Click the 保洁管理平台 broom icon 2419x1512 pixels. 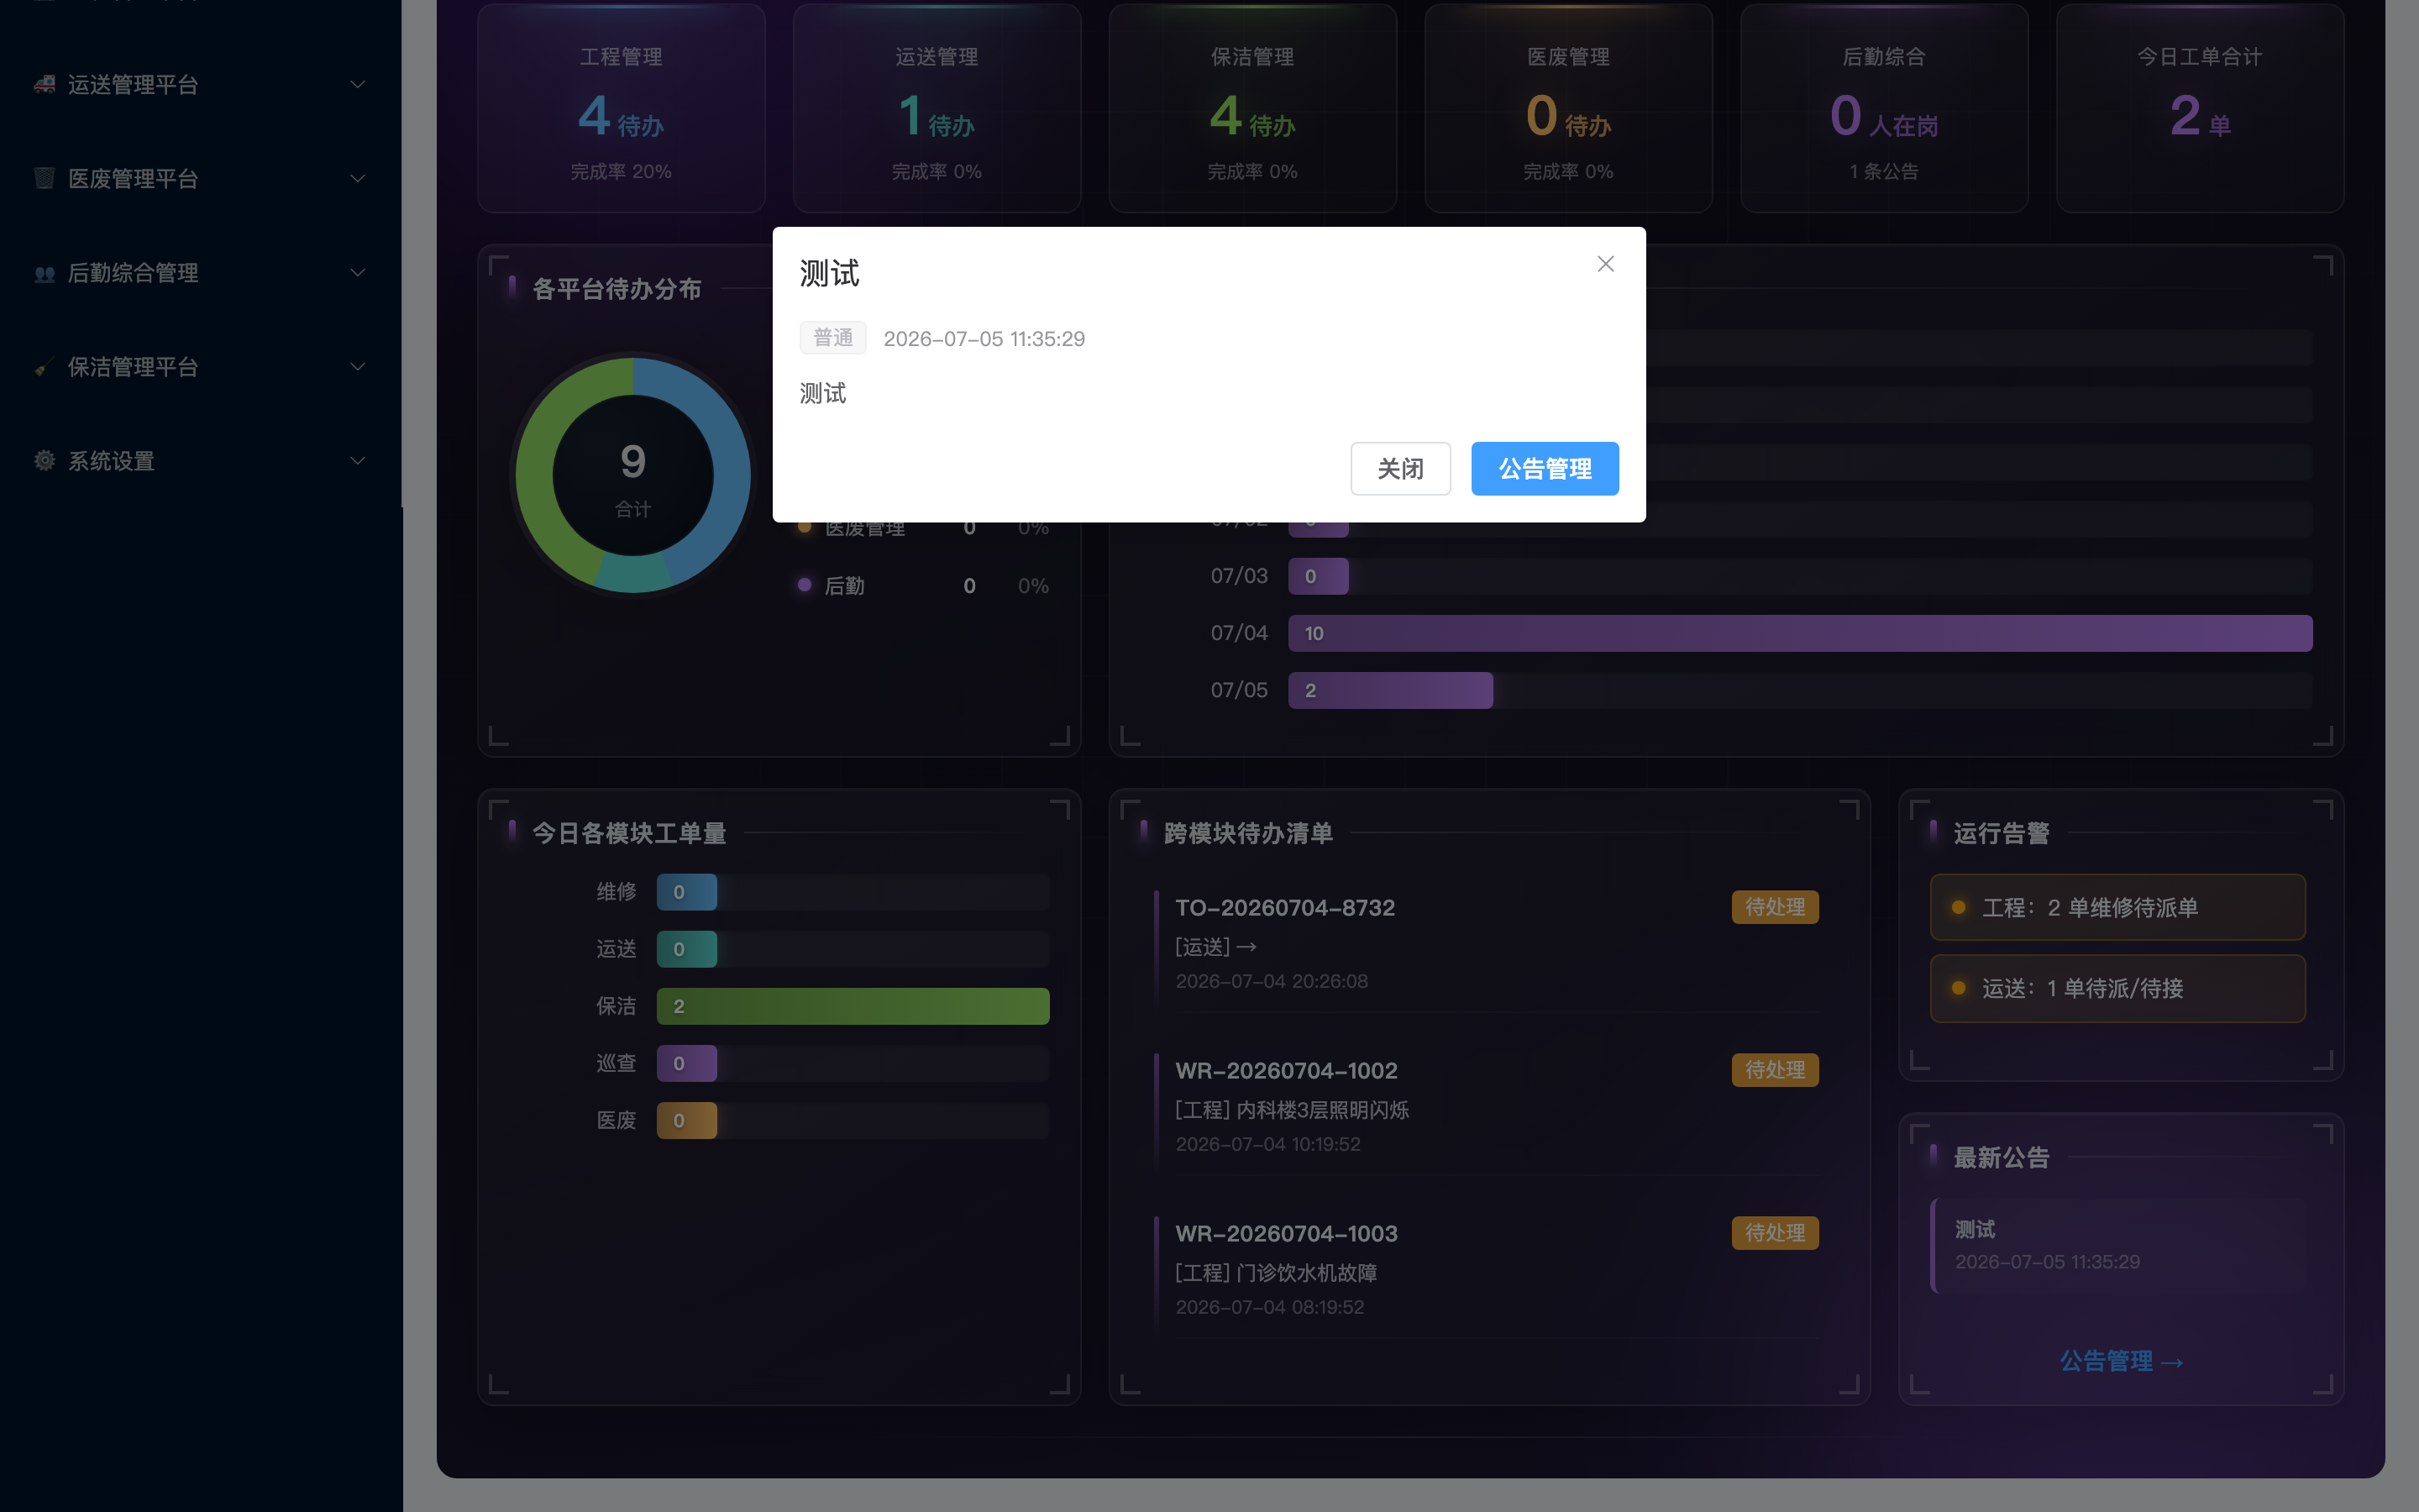click(x=44, y=367)
